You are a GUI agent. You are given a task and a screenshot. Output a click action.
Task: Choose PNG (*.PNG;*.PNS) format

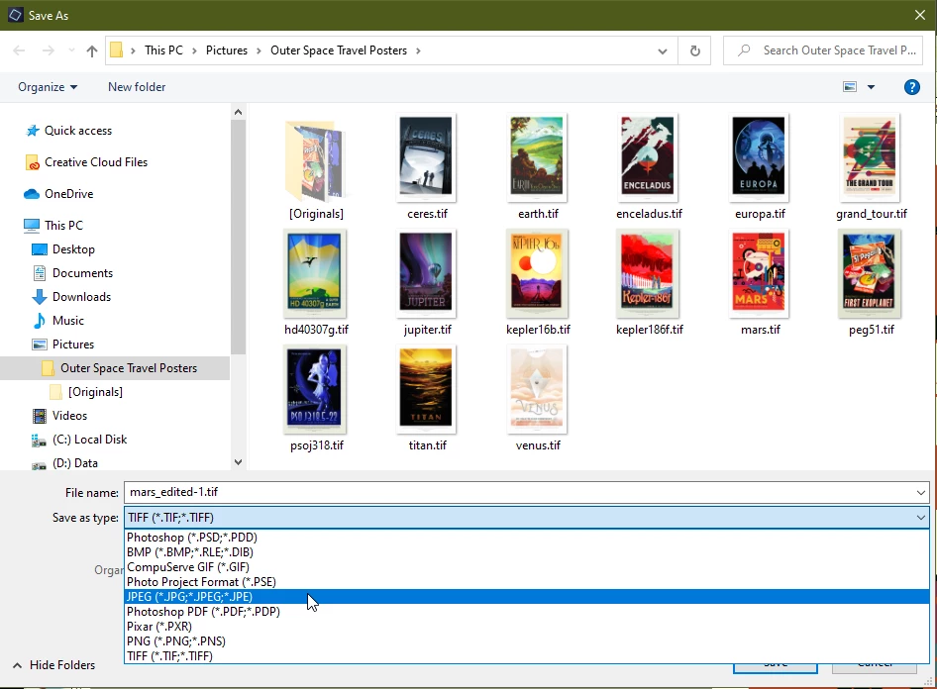pos(527,641)
